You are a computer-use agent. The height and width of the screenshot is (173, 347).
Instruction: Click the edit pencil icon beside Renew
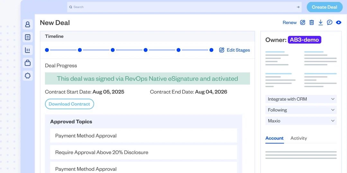click(303, 22)
